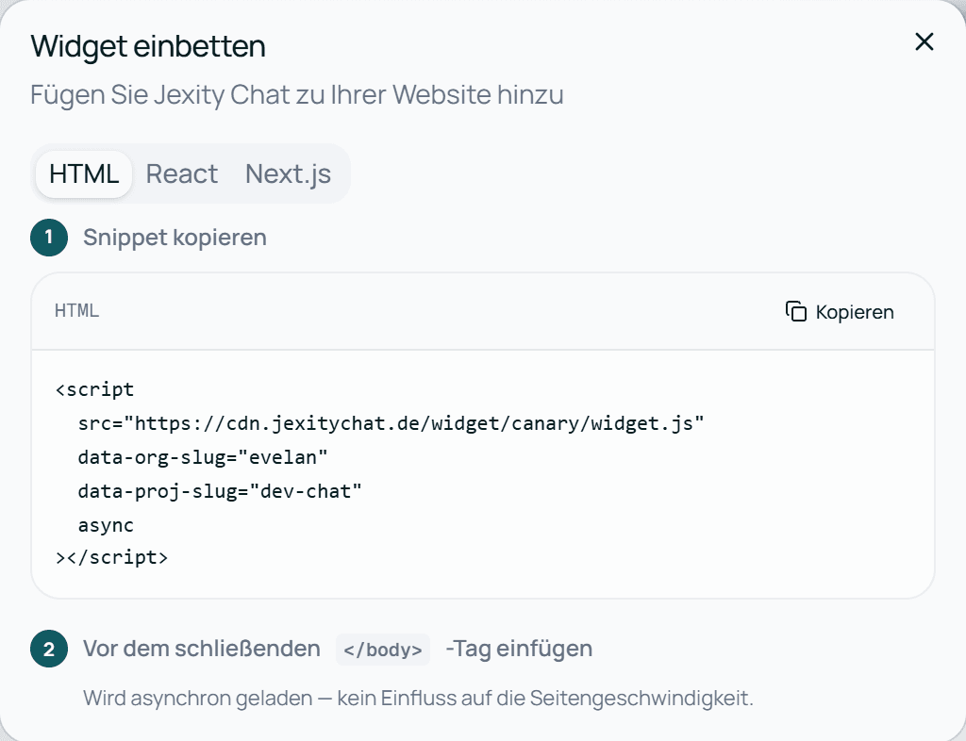Screen dimensions: 966x741
Task: Switch to the React tab
Action: (x=182, y=174)
